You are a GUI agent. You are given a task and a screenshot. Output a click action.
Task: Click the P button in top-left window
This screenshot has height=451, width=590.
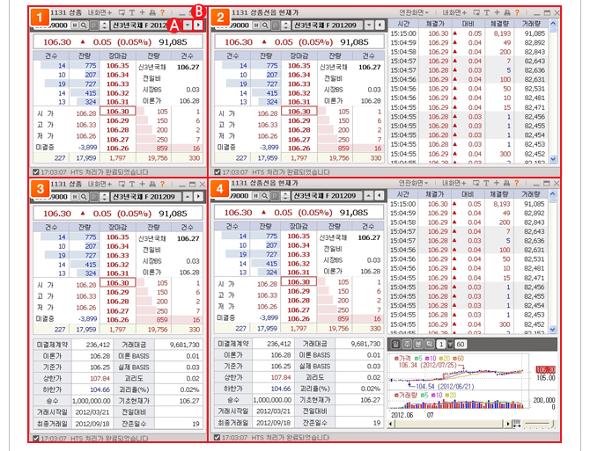(x=93, y=25)
